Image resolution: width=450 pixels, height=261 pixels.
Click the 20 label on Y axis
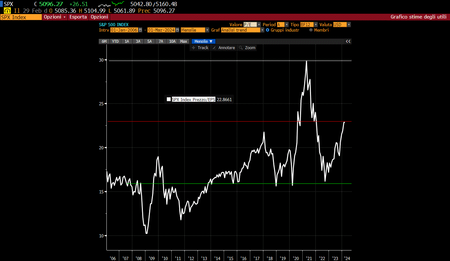click(101, 148)
